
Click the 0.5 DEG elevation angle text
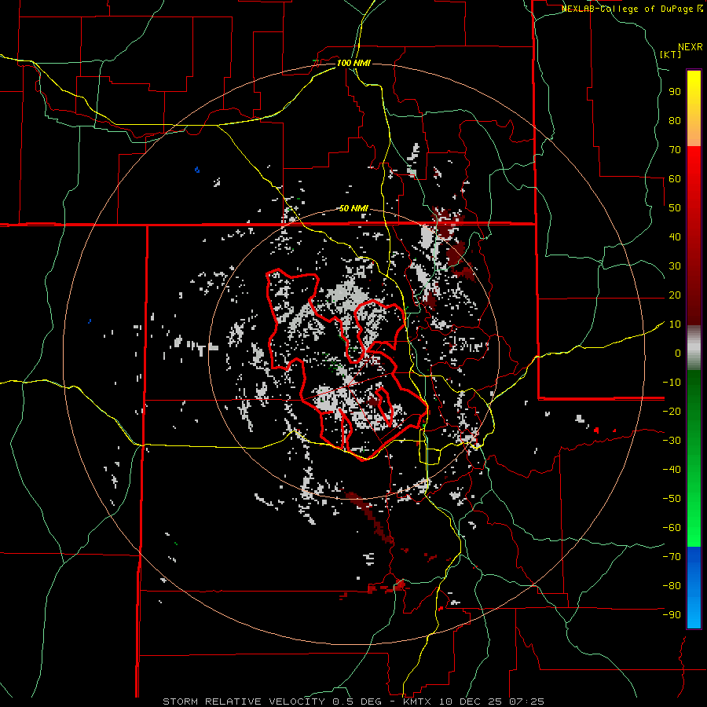(x=358, y=701)
